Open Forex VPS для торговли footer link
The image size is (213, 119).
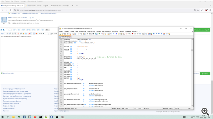pos(11,103)
